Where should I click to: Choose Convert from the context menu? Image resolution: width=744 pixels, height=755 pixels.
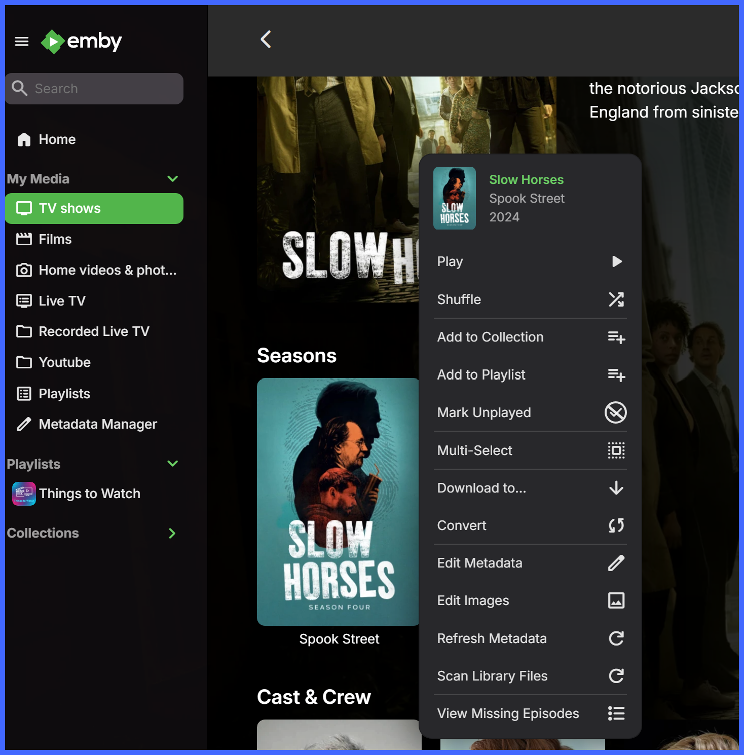(x=531, y=525)
